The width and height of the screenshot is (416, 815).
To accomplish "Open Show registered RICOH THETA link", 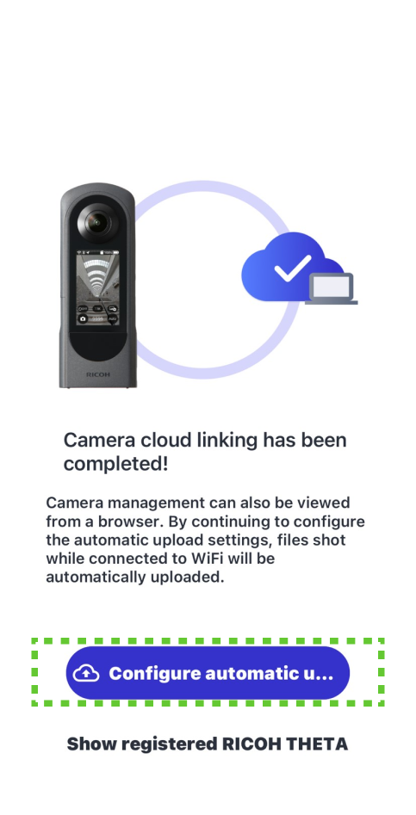I will (x=208, y=744).
